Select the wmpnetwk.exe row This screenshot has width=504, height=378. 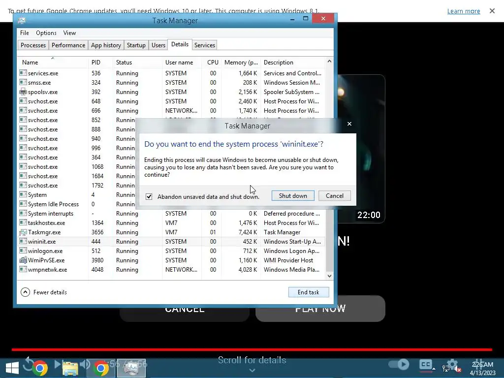[172, 269]
